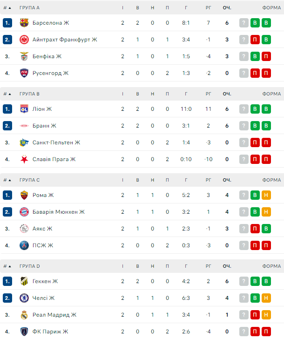This screenshot has height=339, width=284.
Task: Click the Челсі Ж club crest
Action: [x=24, y=298]
